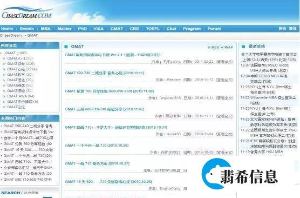Open article GMAT 四战 710，不是大牛
300x198 pixels.
click(116, 127)
